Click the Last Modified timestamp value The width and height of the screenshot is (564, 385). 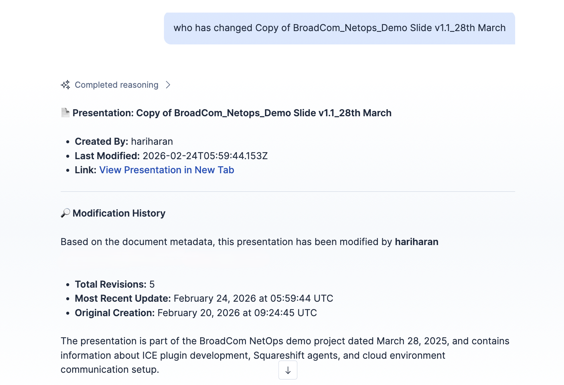tap(205, 156)
